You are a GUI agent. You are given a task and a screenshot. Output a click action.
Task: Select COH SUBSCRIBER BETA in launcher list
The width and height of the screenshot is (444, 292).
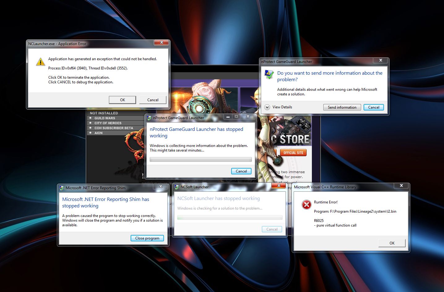coord(114,128)
